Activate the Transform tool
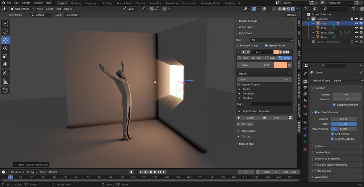 pos(5,64)
